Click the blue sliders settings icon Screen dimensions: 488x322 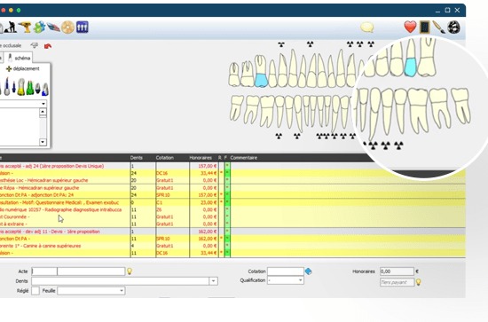pyautogui.click(x=83, y=27)
